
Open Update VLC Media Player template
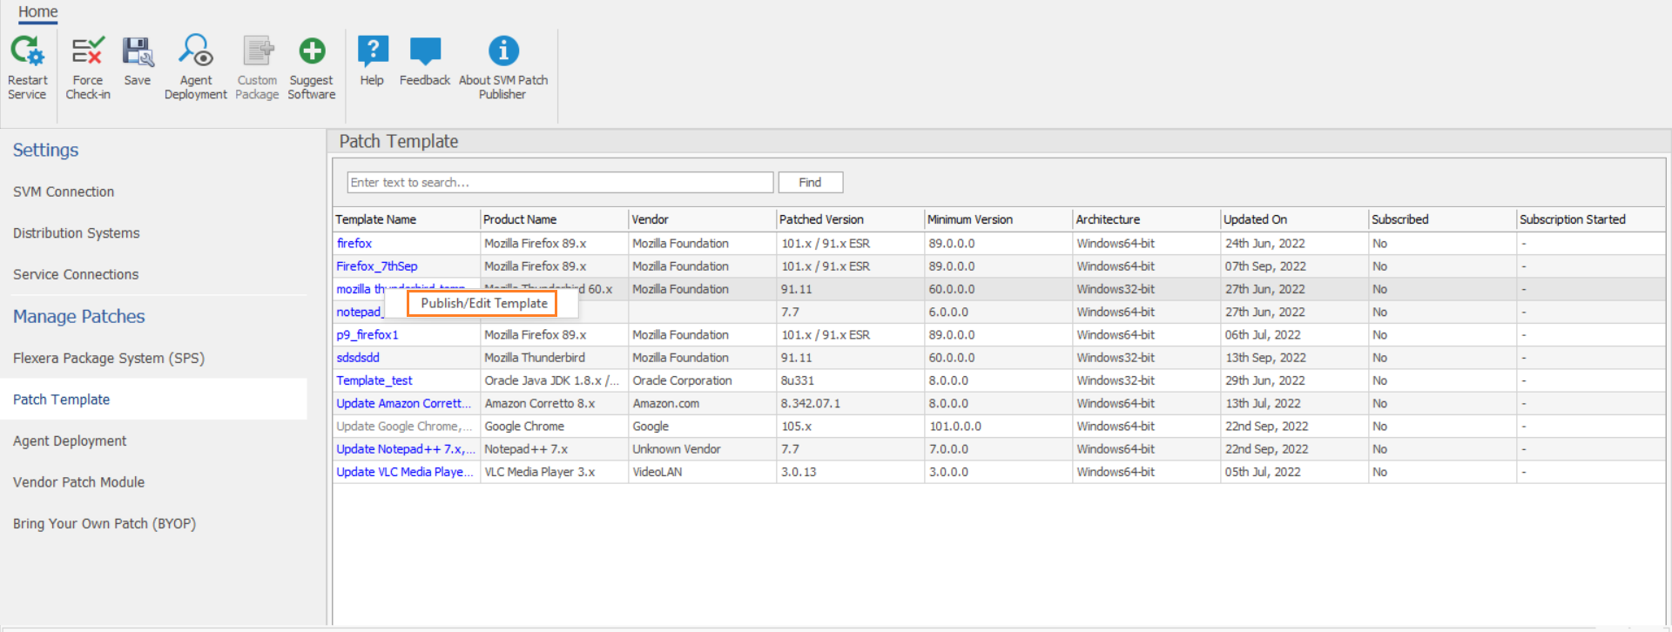point(405,472)
